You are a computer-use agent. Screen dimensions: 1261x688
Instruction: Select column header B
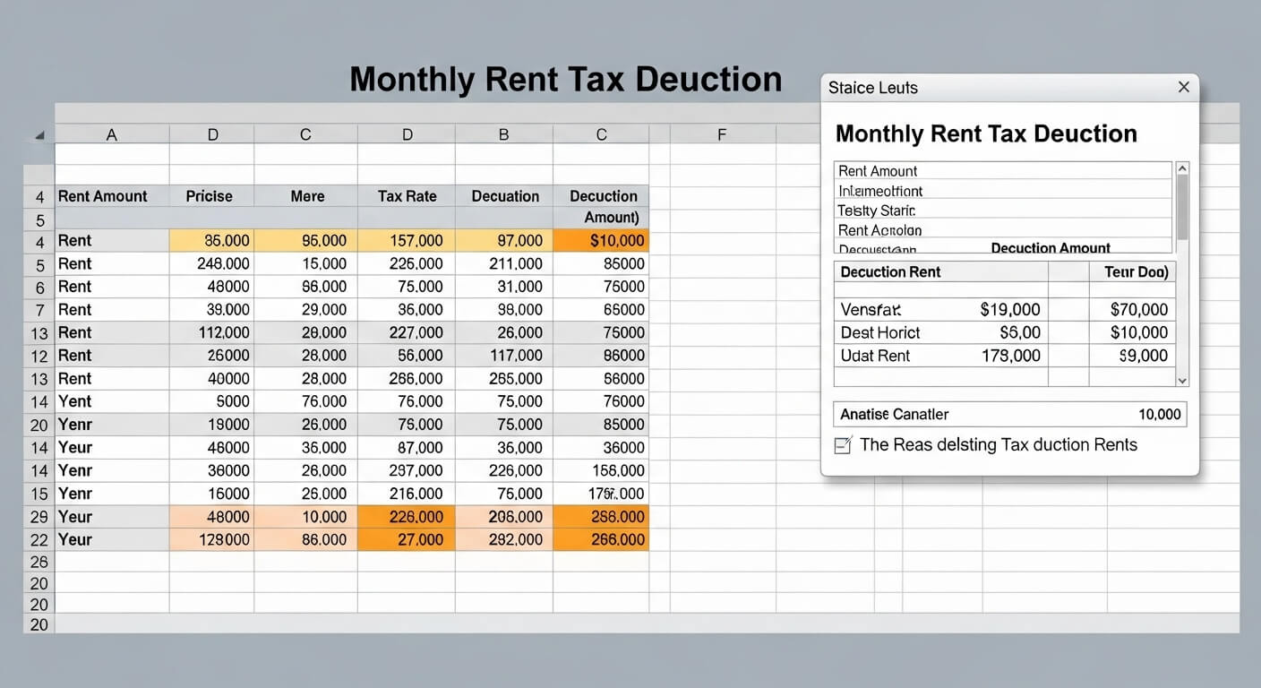(503, 134)
